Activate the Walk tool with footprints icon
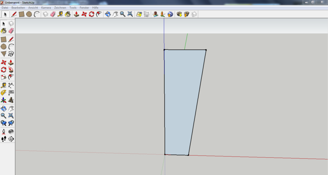Image resolution: width=328 pixels, height=175 pixels. pyautogui.click(x=4, y=139)
